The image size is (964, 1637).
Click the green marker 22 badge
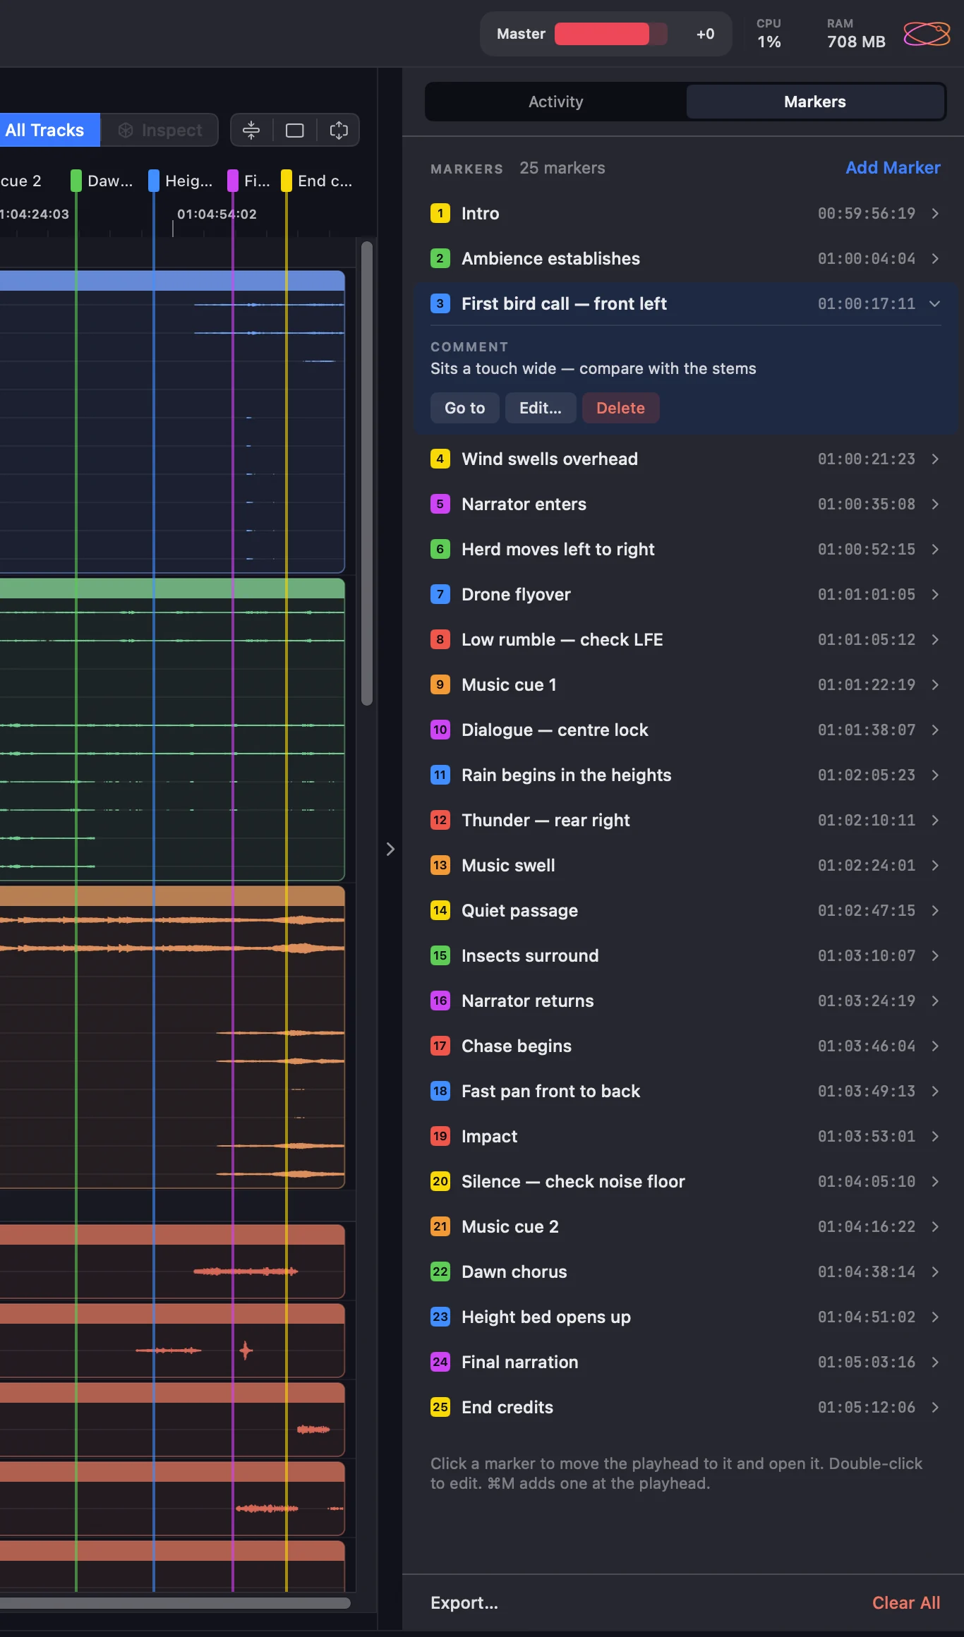[x=440, y=1271]
